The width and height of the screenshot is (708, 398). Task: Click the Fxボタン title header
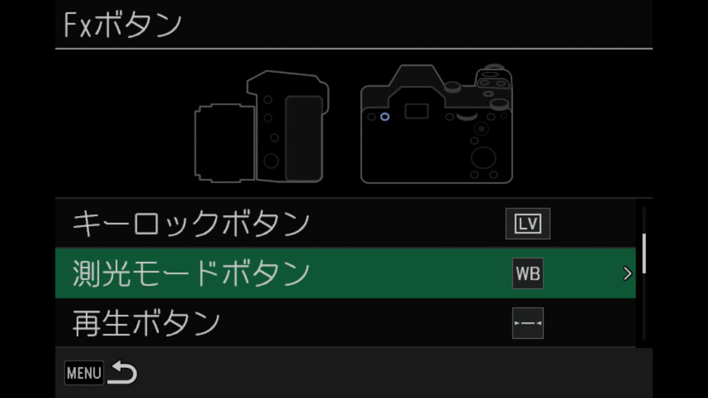[123, 25]
